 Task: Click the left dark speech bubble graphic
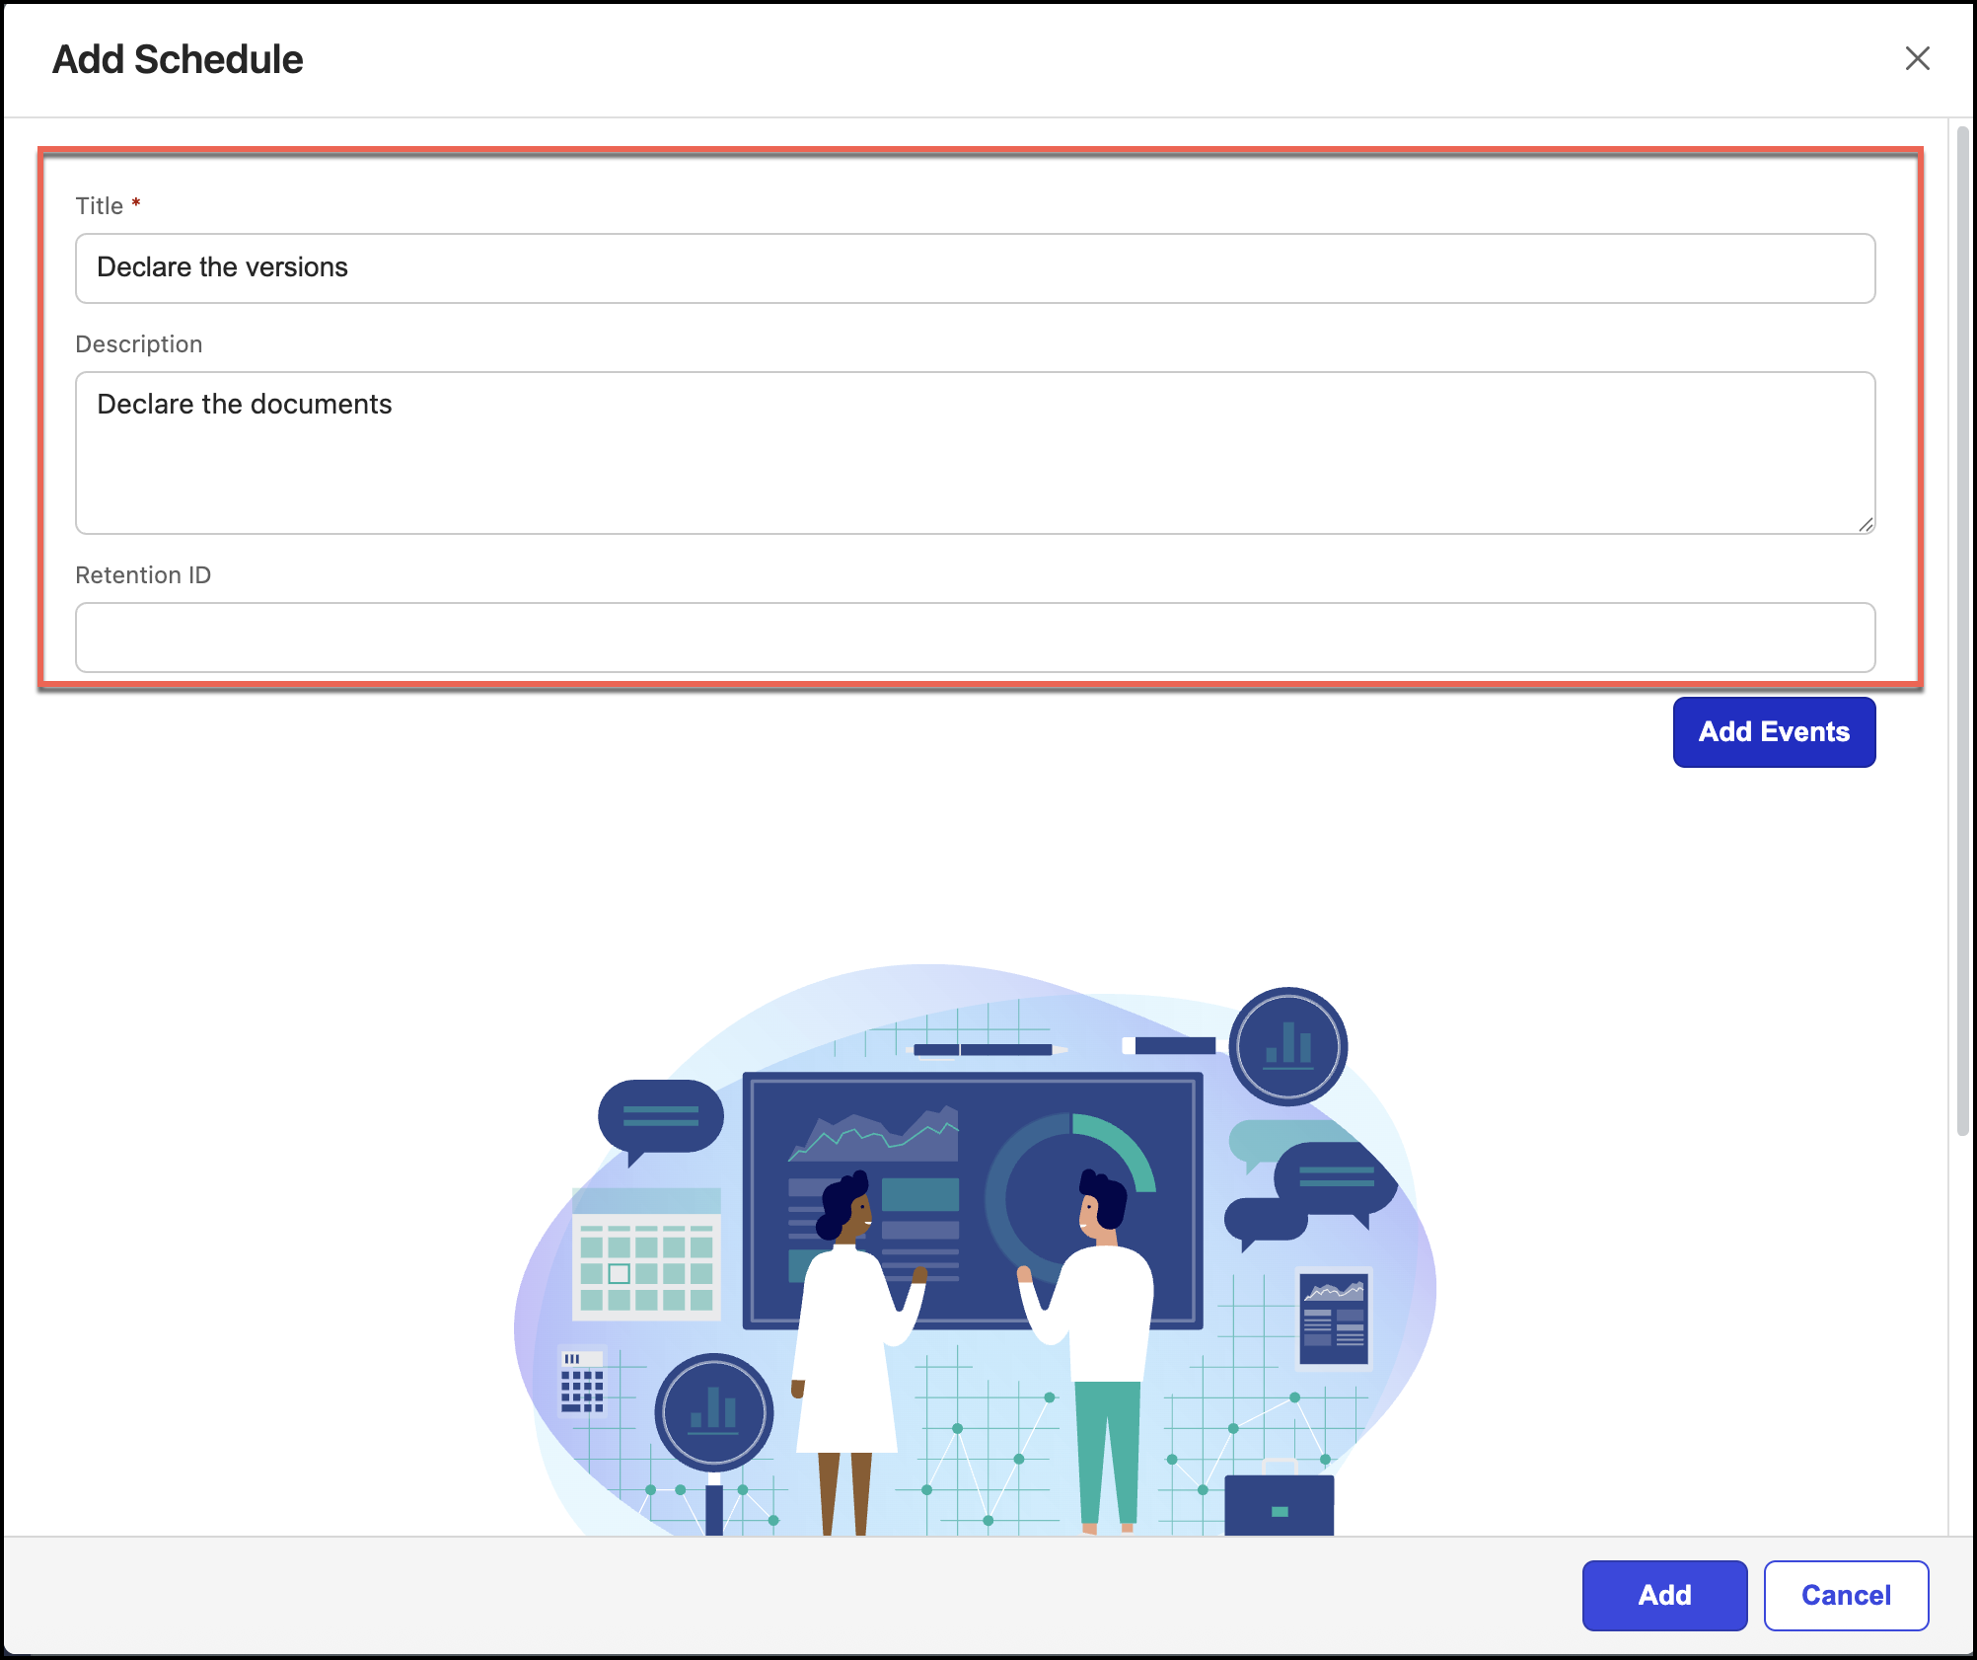coord(660,1117)
